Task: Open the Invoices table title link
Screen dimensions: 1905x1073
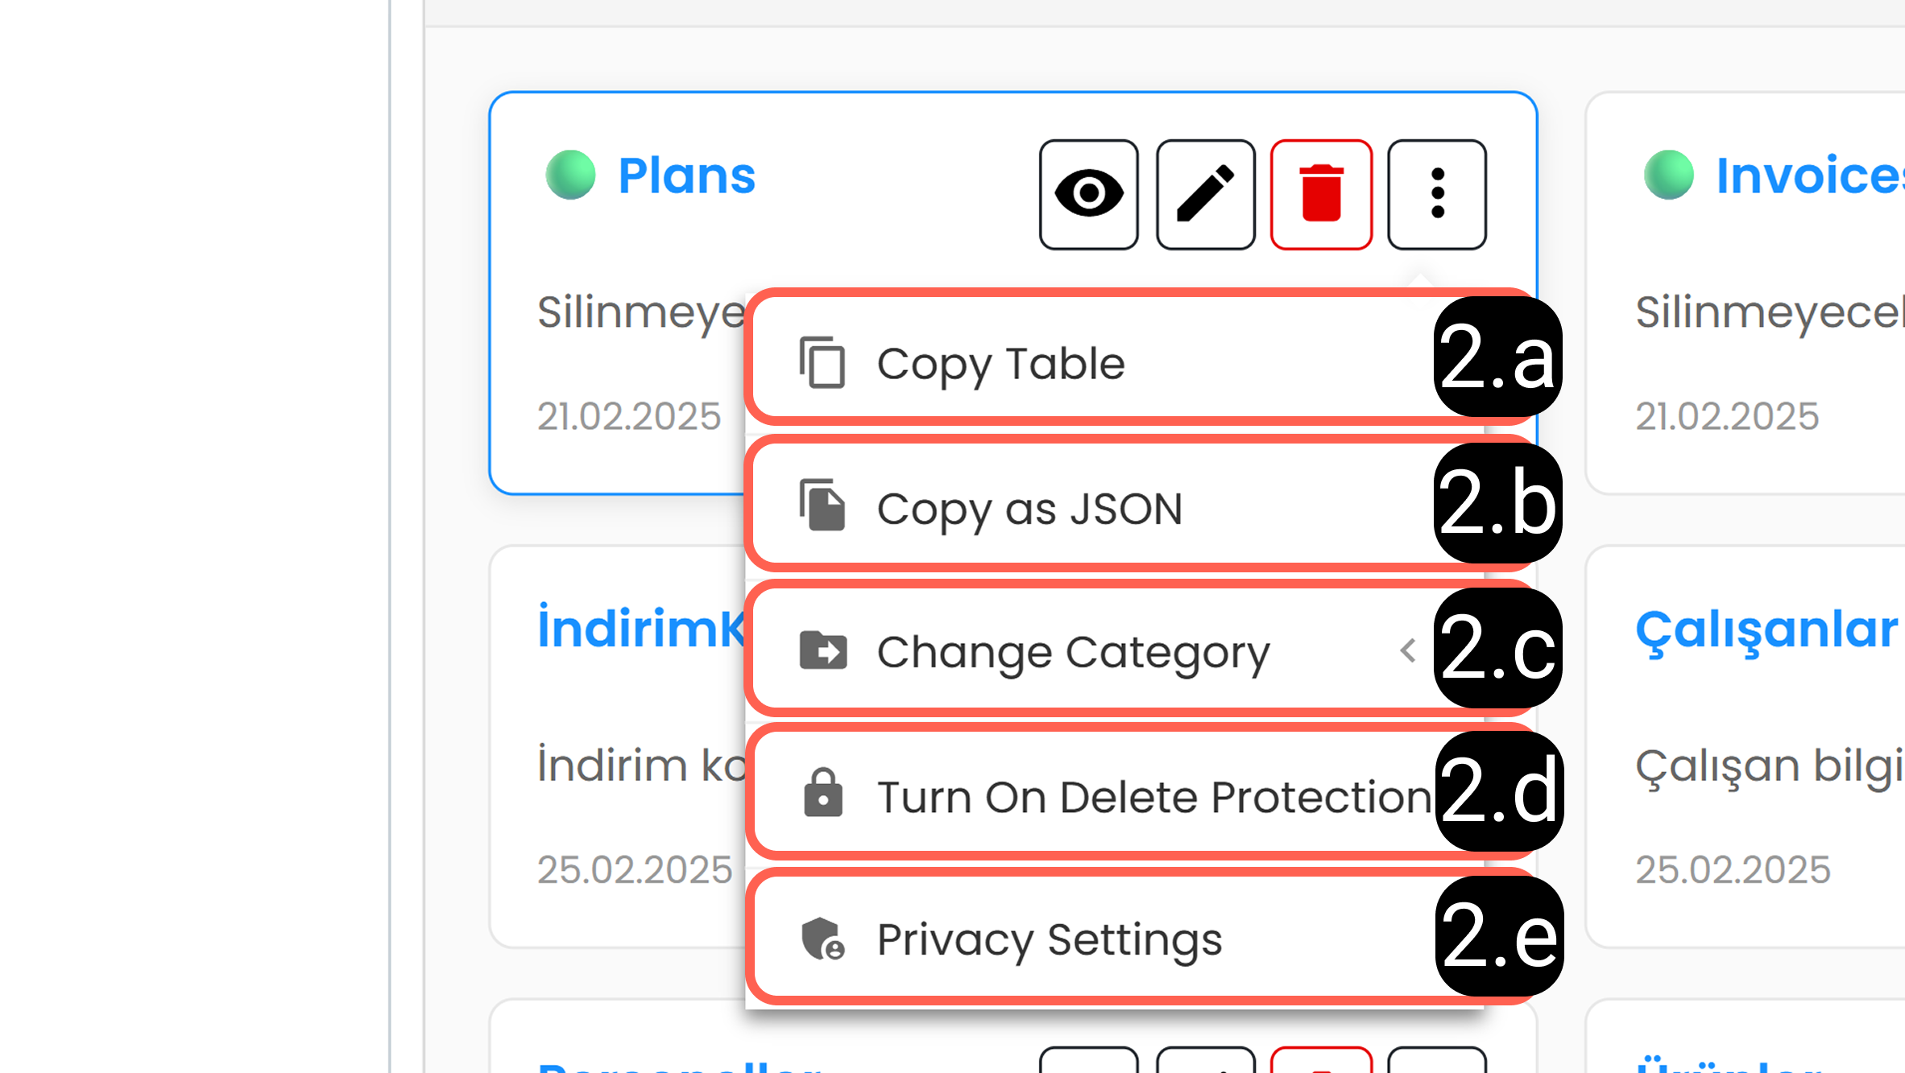Action: pyautogui.click(x=1810, y=175)
